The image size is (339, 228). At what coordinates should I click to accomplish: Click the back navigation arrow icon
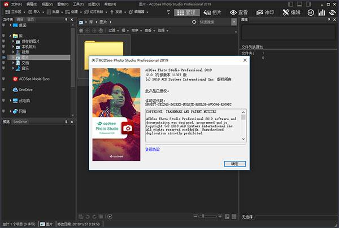(88, 30)
